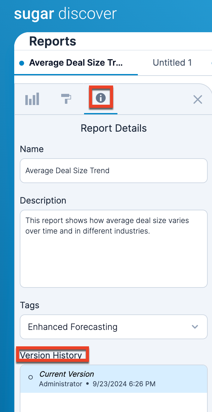Click the Tags field label

pos(30,305)
